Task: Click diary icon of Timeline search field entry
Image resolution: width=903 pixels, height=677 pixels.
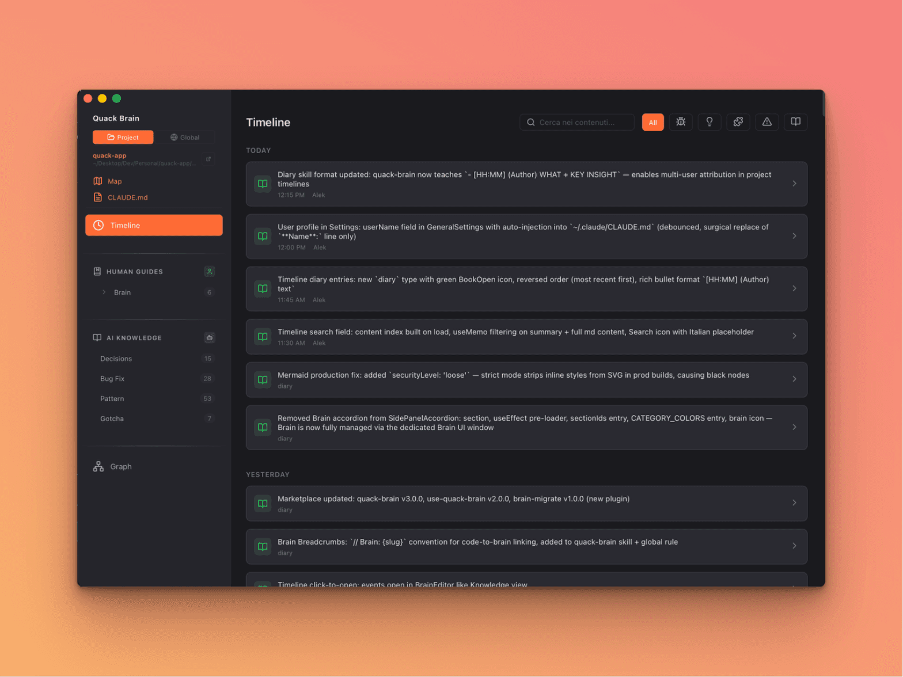Action: (263, 336)
